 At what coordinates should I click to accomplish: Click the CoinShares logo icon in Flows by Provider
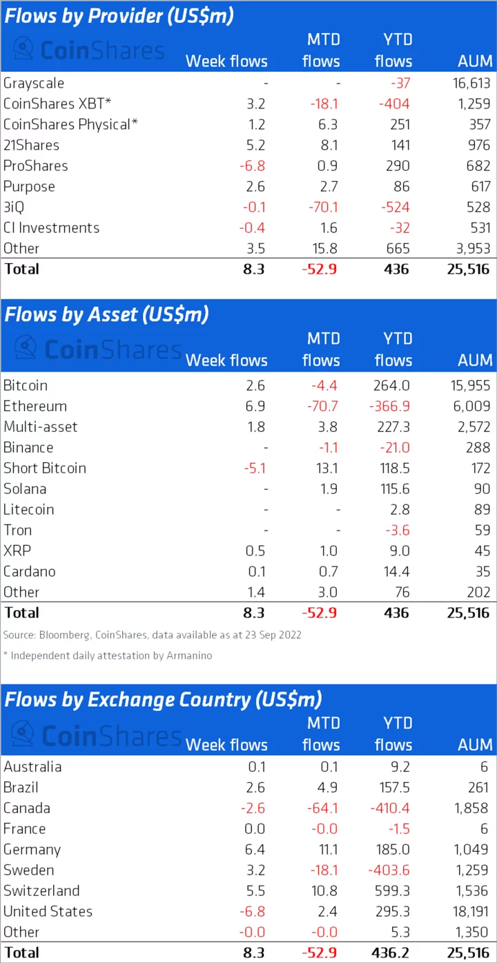coord(24,48)
